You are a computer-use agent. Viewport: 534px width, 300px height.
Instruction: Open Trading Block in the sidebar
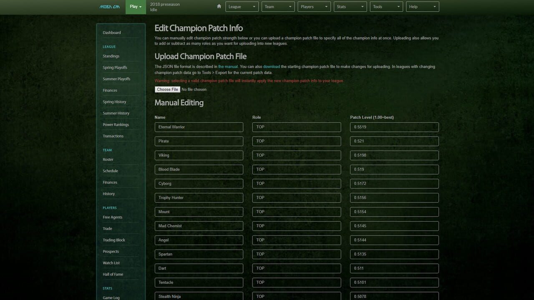point(114,240)
